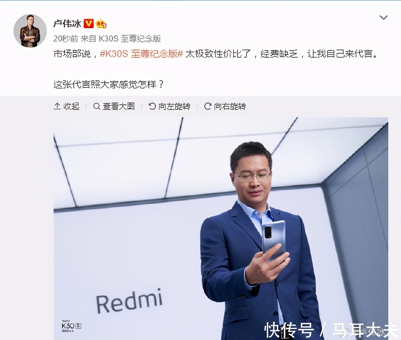Collapse the image with 收起

[x=67, y=106]
